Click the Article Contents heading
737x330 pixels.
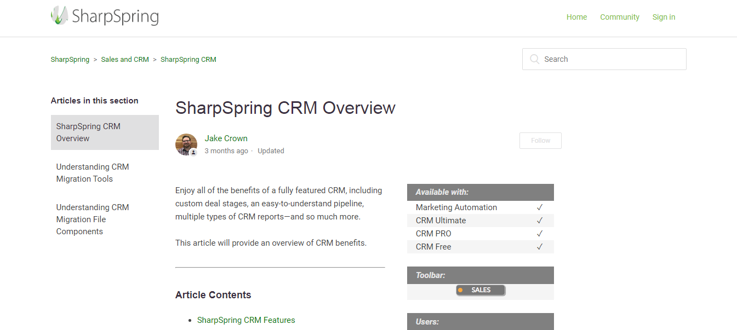tap(213, 295)
